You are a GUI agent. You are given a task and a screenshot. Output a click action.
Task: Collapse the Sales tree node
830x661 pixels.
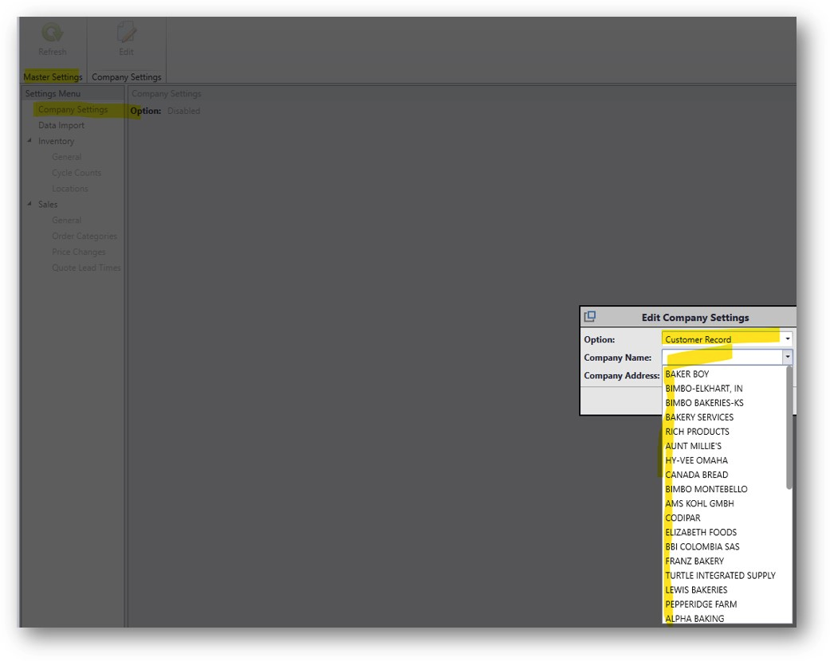30,204
